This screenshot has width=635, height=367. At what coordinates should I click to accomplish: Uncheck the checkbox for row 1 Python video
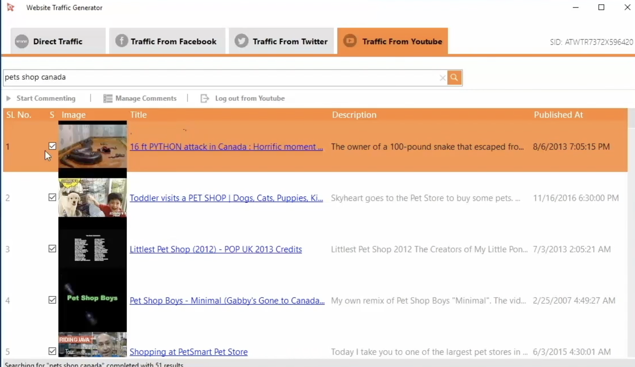pos(52,146)
